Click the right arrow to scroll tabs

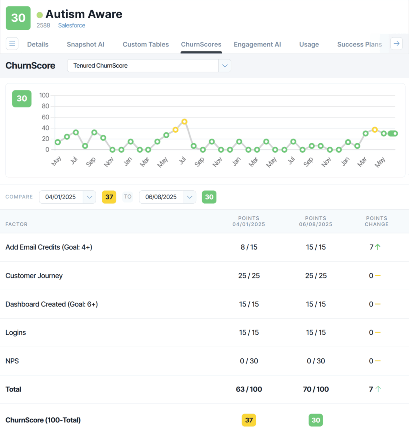pyautogui.click(x=397, y=43)
